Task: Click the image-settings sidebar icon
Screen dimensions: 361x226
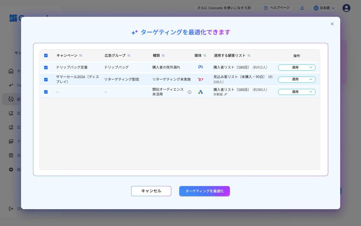Action: (11, 127)
